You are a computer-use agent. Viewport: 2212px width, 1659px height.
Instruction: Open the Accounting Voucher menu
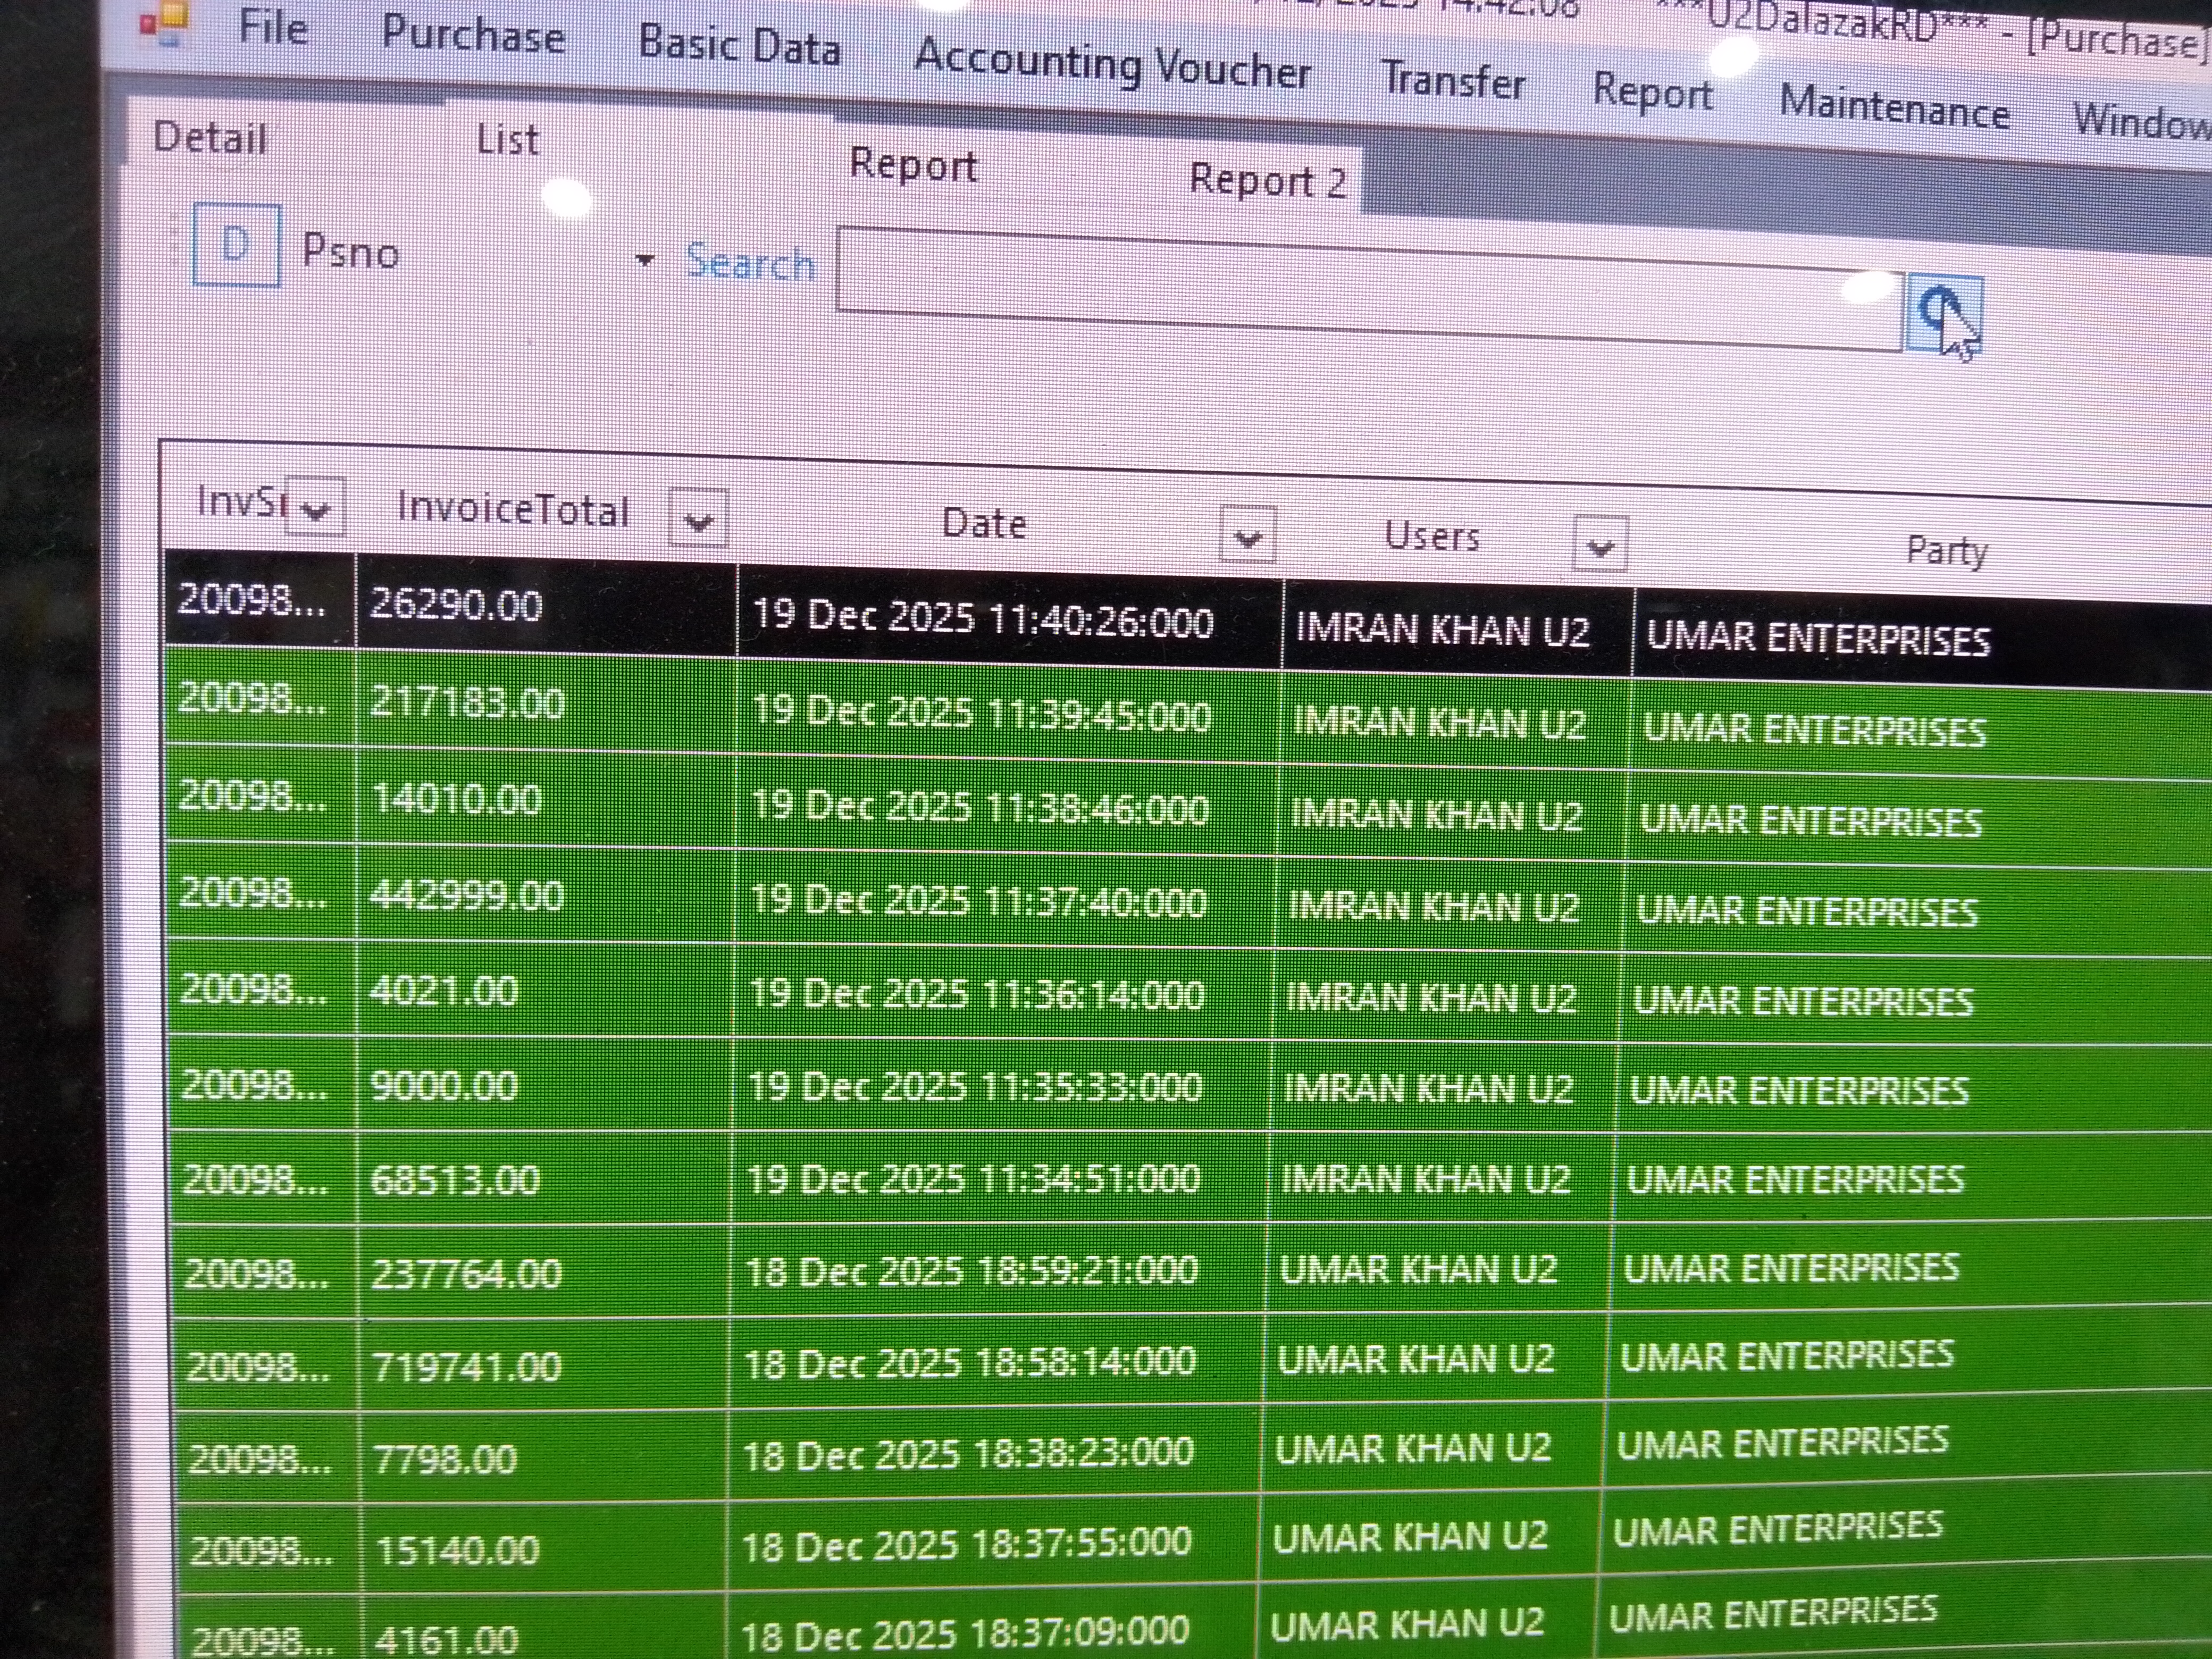pyautogui.click(x=1111, y=64)
